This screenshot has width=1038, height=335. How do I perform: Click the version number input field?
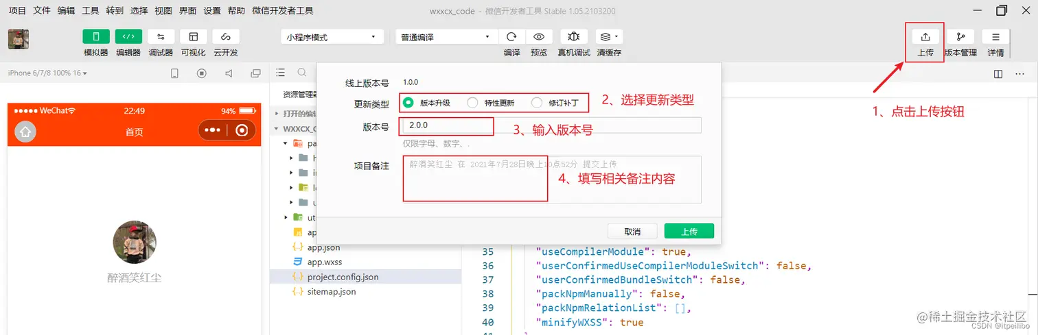tap(552, 125)
